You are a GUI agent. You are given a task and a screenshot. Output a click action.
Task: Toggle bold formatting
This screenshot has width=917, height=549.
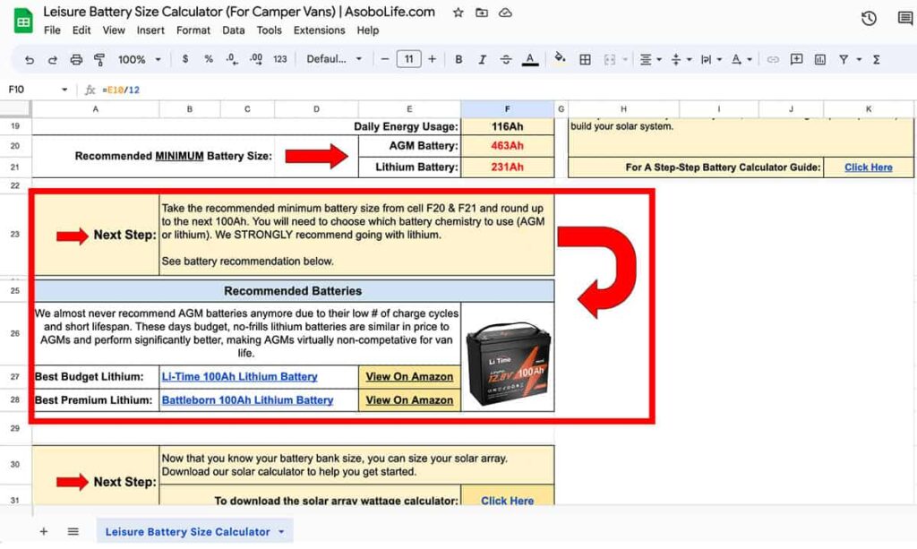tap(458, 59)
